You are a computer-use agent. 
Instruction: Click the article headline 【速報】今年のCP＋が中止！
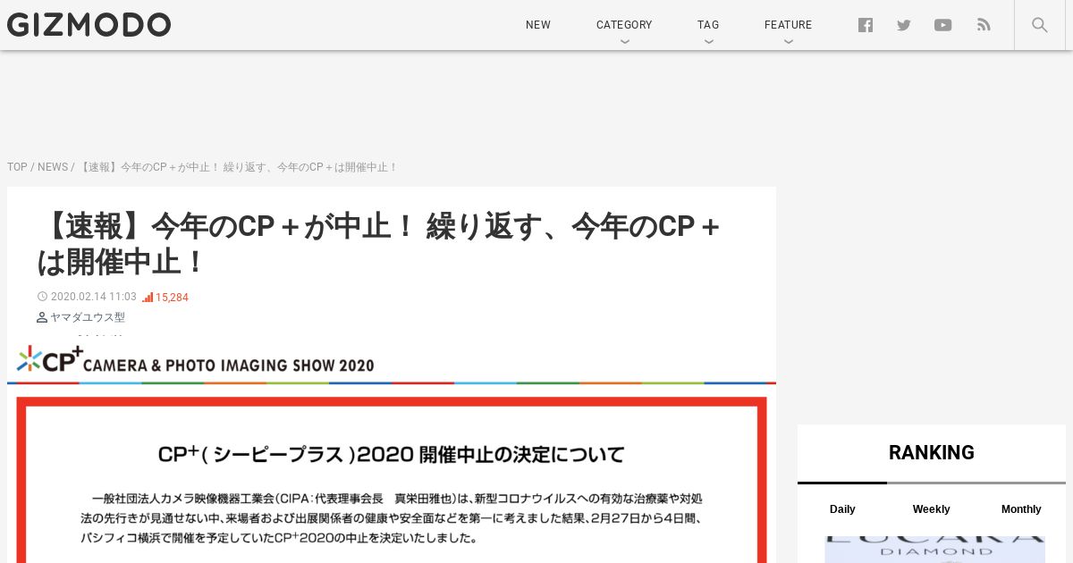pos(379,244)
